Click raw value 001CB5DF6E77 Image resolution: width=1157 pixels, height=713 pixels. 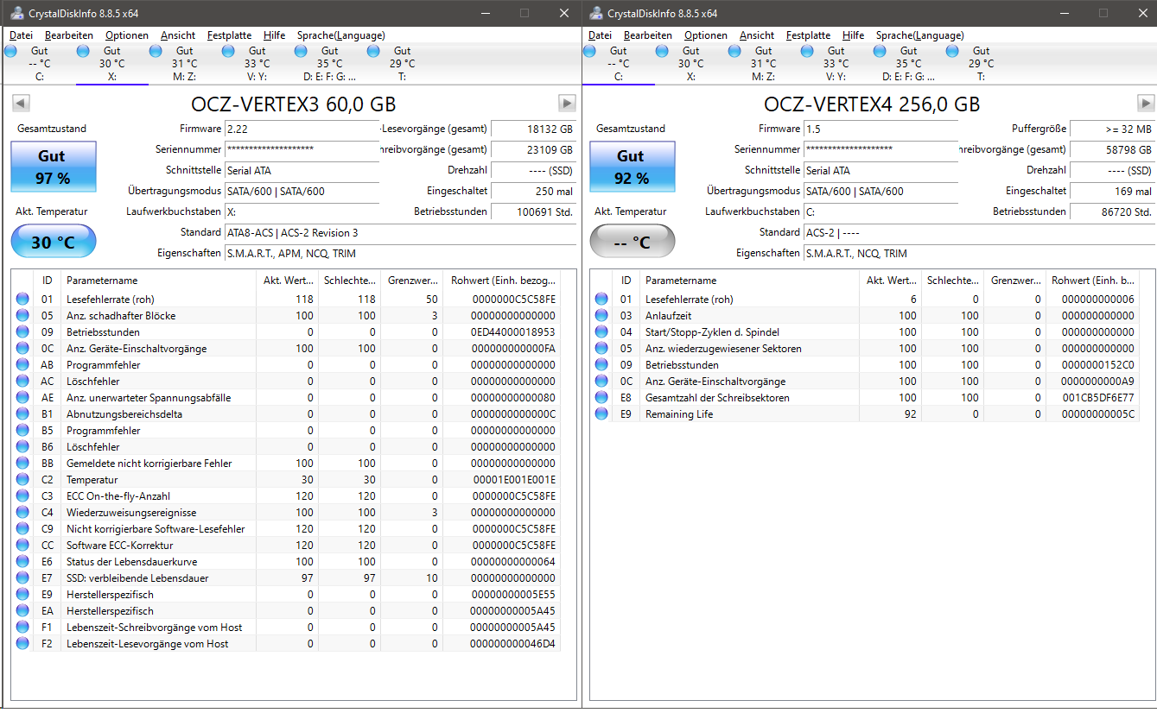point(1097,398)
